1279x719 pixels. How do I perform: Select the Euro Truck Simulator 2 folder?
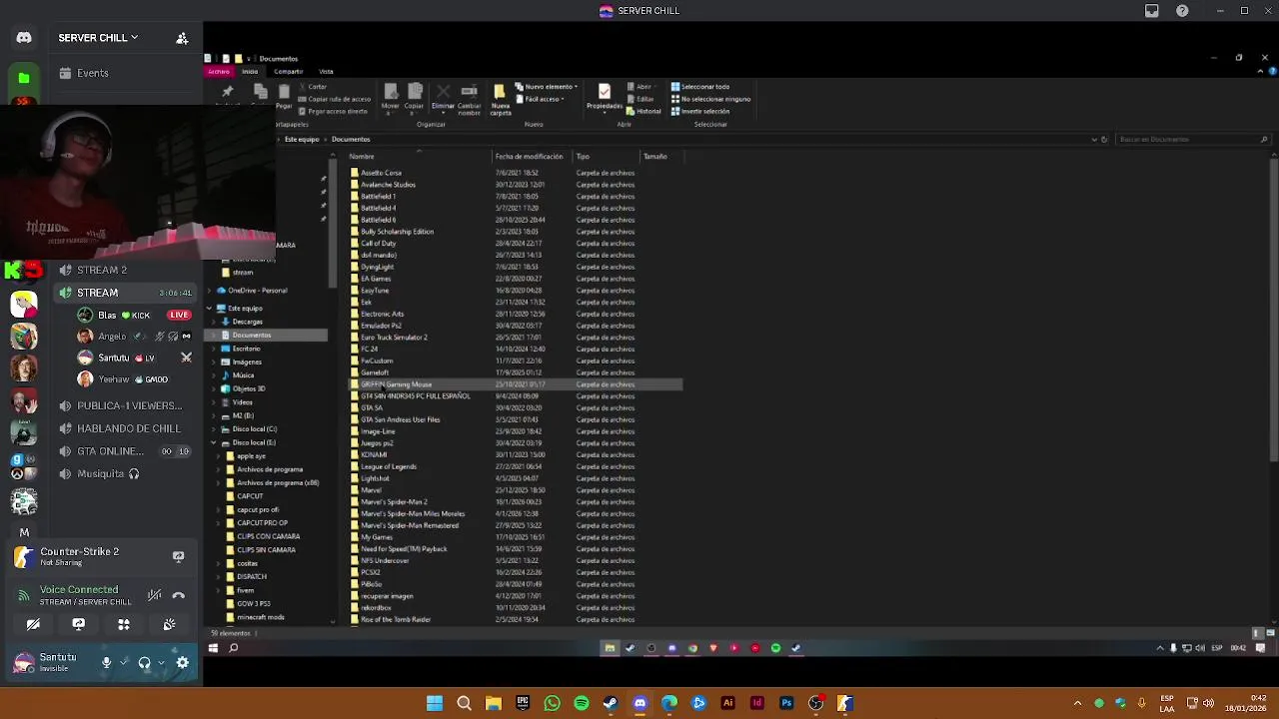(x=394, y=338)
